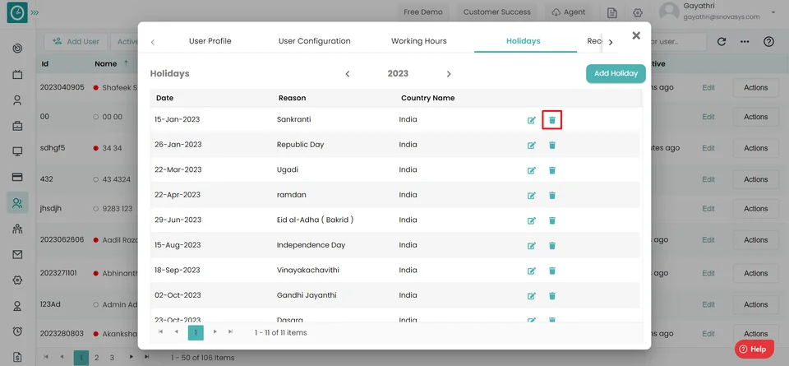
Task: Go to previous year before 2023
Action: [x=347, y=74]
